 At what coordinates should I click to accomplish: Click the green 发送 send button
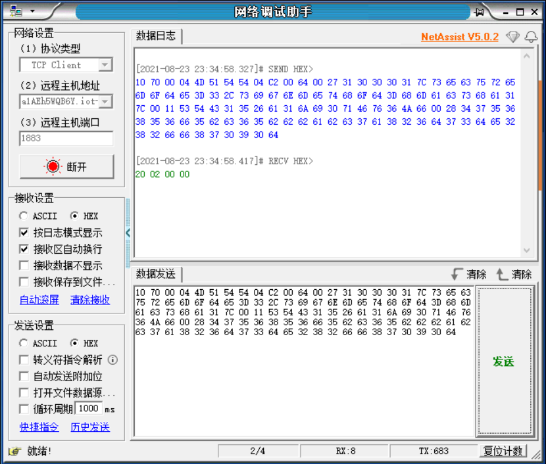pyautogui.click(x=504, y=361)
